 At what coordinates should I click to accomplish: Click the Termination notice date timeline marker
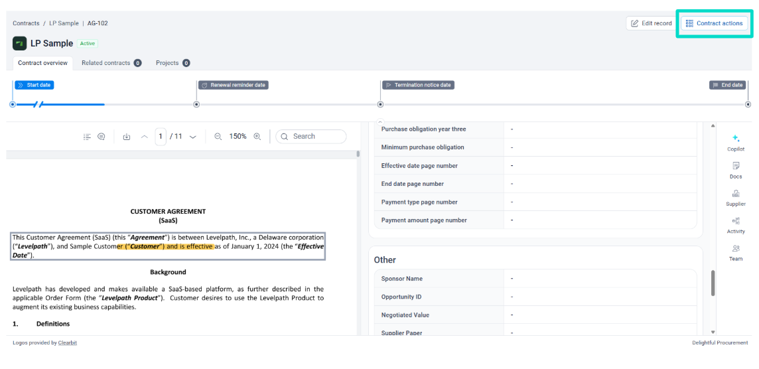418,85
